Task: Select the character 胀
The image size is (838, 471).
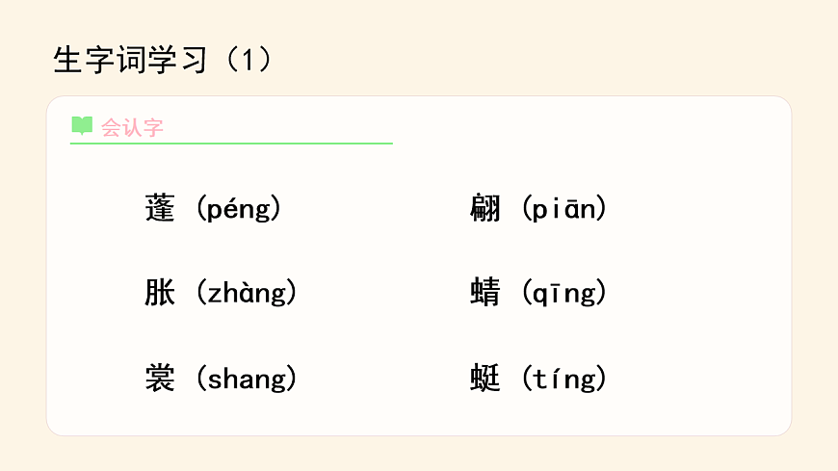Action: 160,293
